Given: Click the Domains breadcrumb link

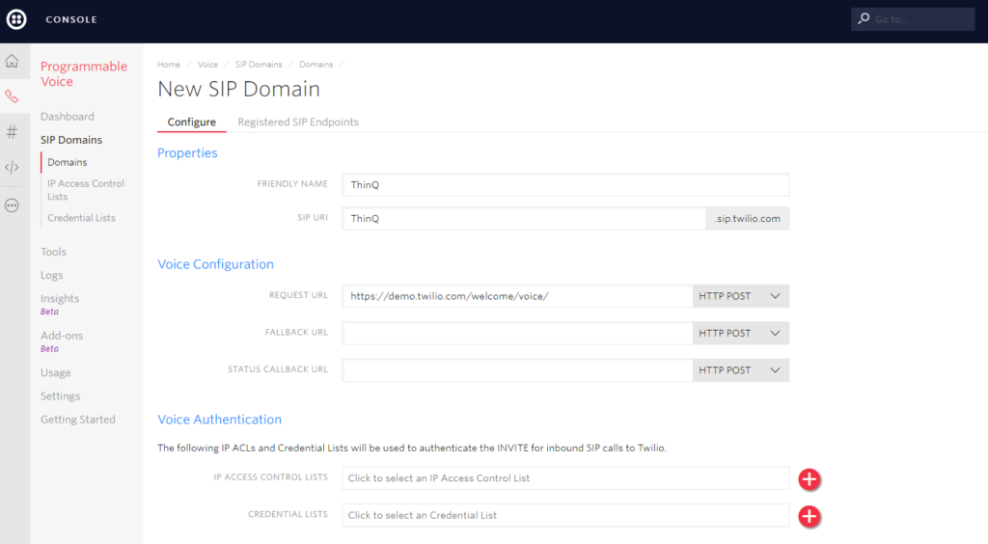Looking at the screenshot, I should coord(316,65).
